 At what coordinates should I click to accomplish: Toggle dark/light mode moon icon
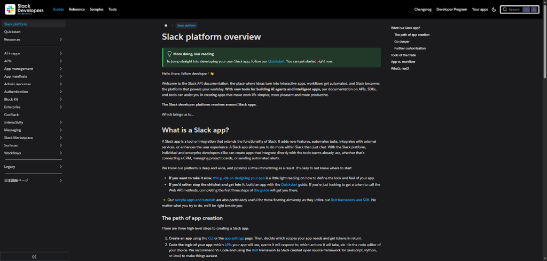coord(494,10)
